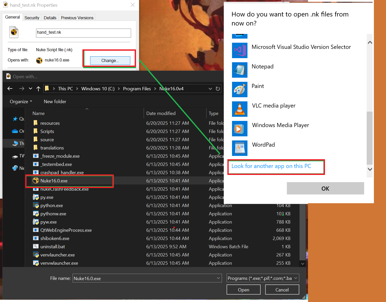Click Quick access star in sidebar
The image size is (386, 302).
(15, 119)
